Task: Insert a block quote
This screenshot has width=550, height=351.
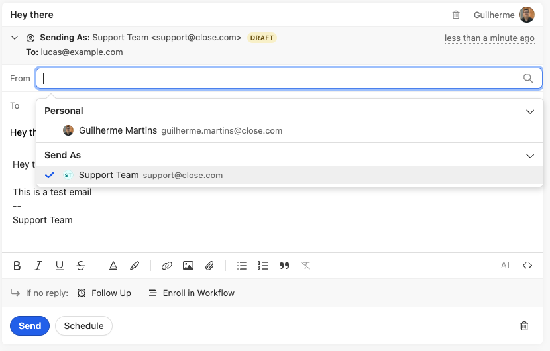Action: tap(284, 266)
